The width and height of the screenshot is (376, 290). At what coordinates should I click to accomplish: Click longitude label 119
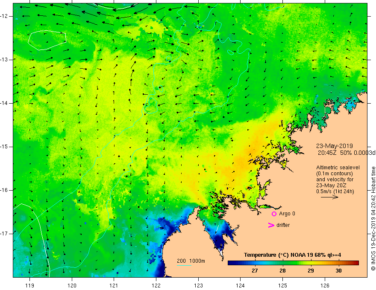tap(30, 286)
